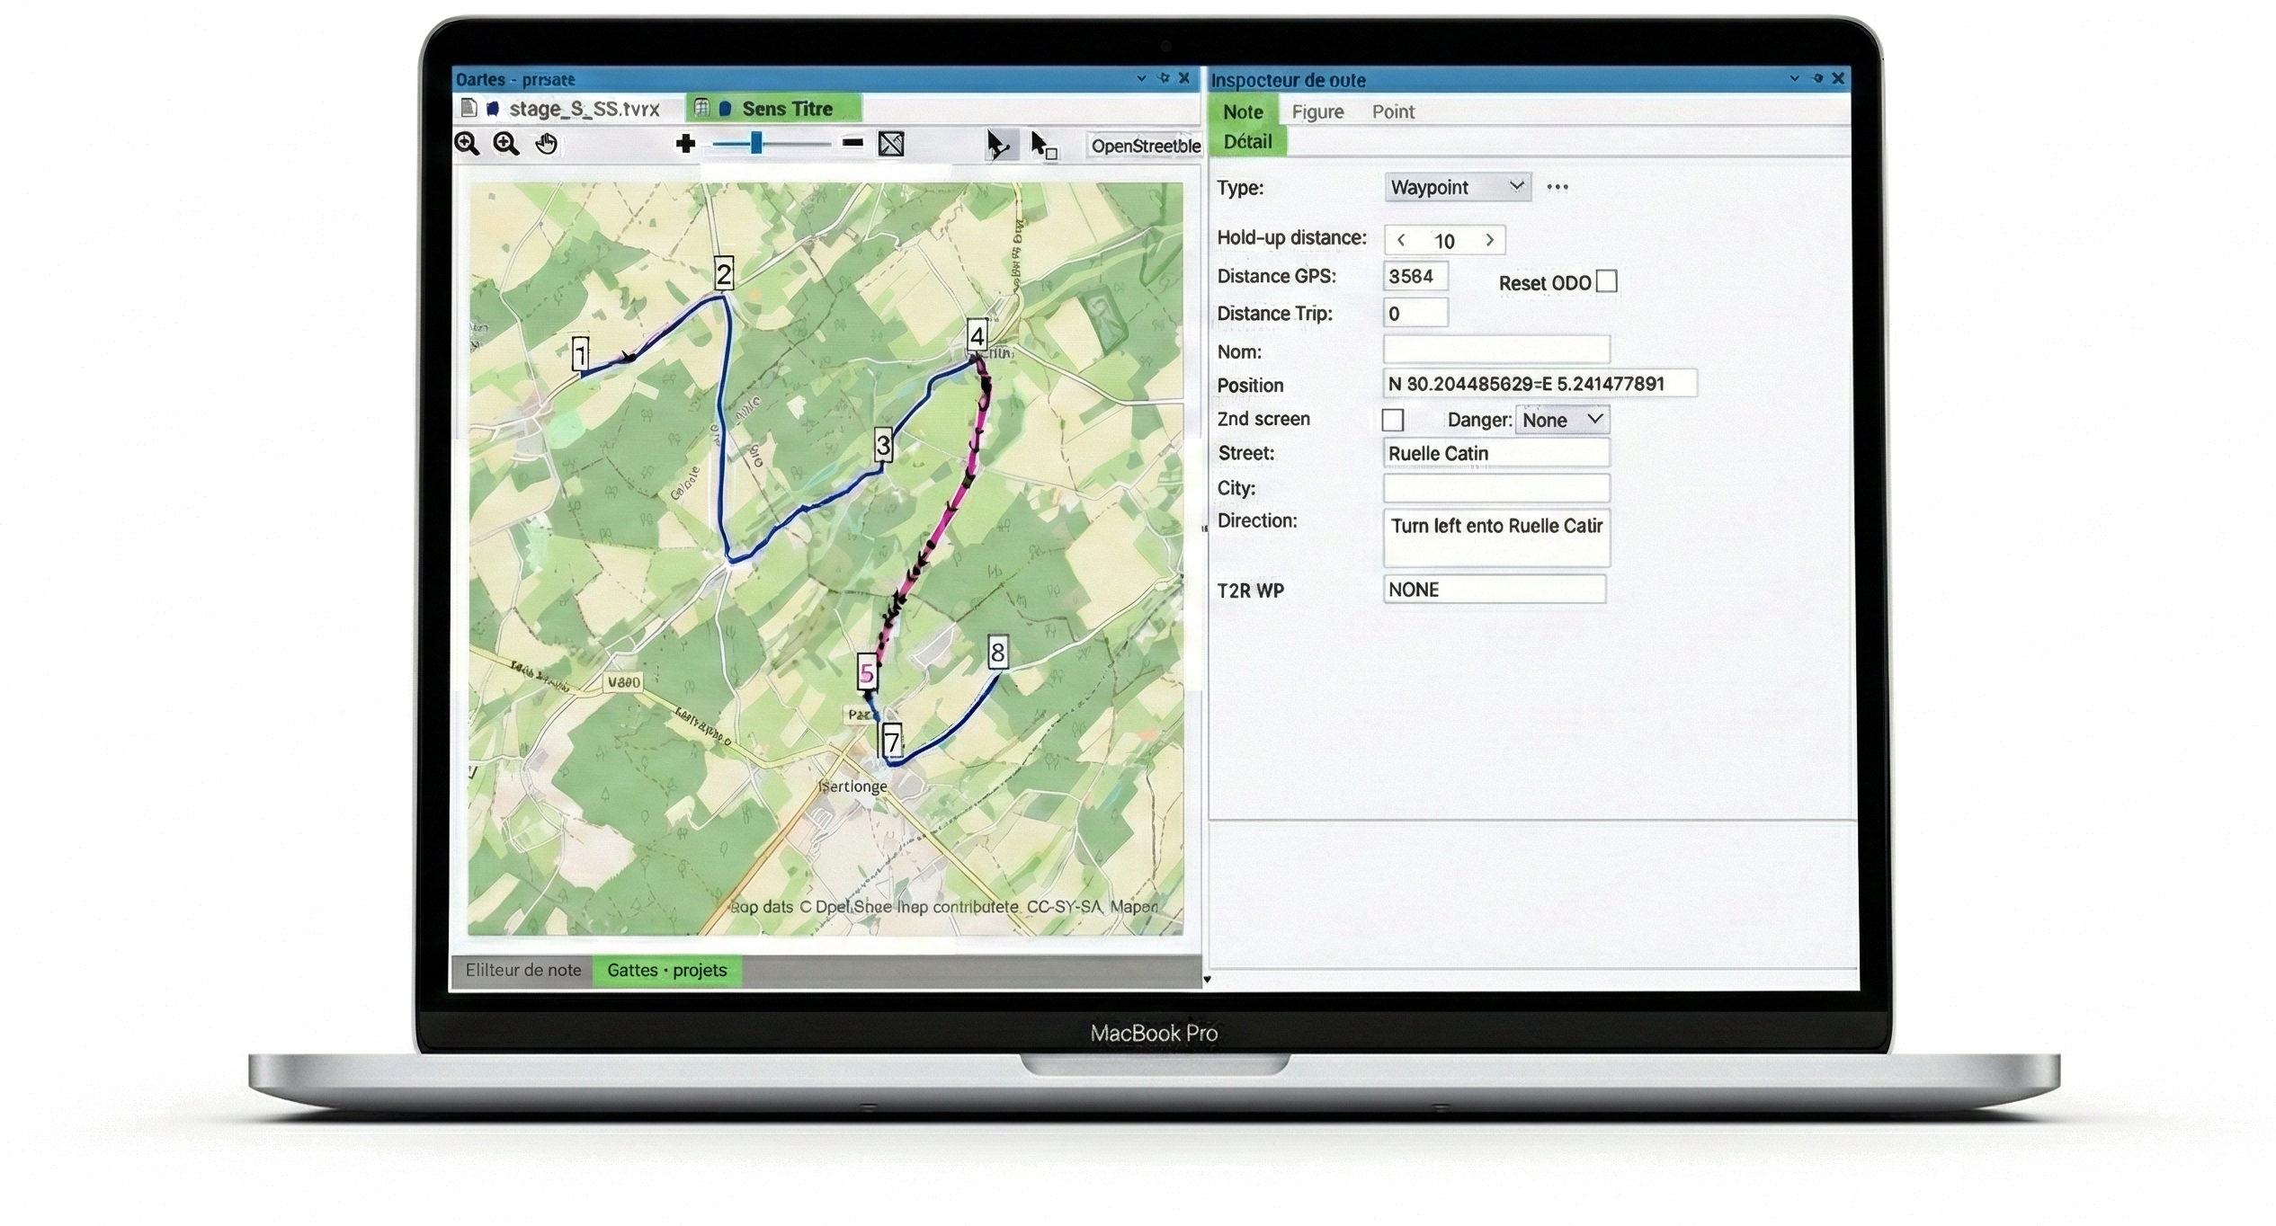Select the zoom in magnifier tool
This screenshot has height=1226, width=2276.
coord(506,144)
